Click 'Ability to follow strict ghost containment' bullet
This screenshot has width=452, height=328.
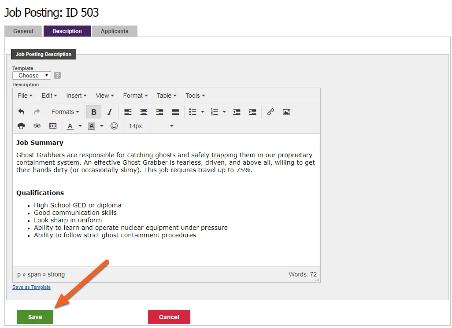coord(115,235)
